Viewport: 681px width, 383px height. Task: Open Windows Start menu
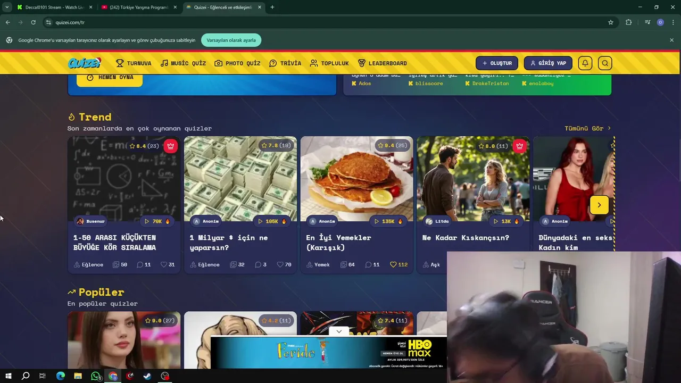(9, 376)
